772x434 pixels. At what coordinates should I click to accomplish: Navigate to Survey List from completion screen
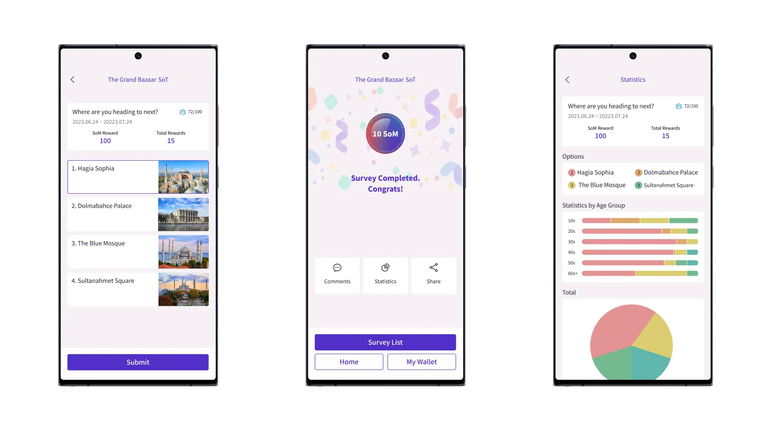(x=385, y=342)
